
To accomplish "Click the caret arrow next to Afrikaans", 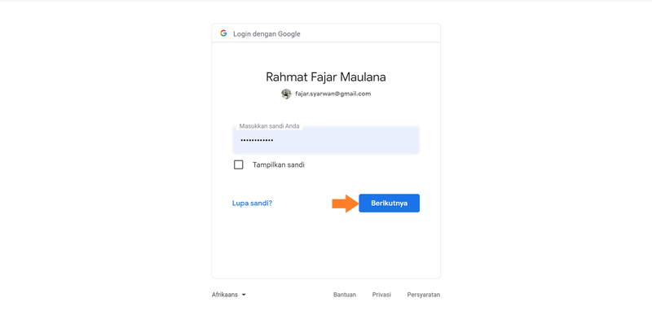I will pos(244,295).
